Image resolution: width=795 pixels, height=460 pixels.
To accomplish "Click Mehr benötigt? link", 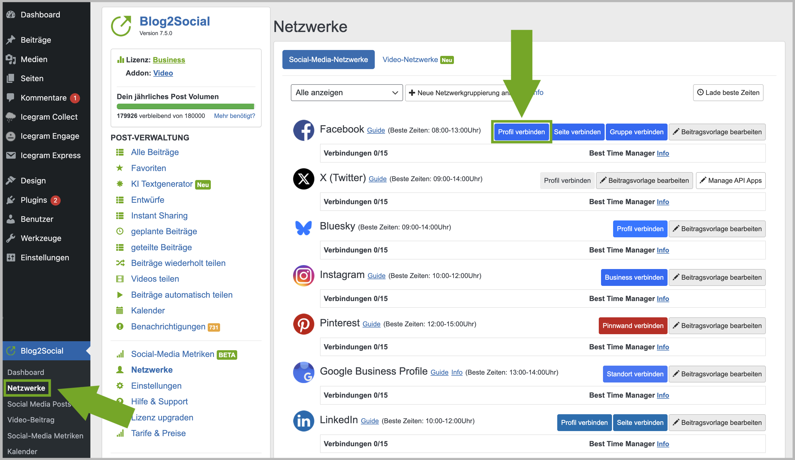I will point(234,116).
